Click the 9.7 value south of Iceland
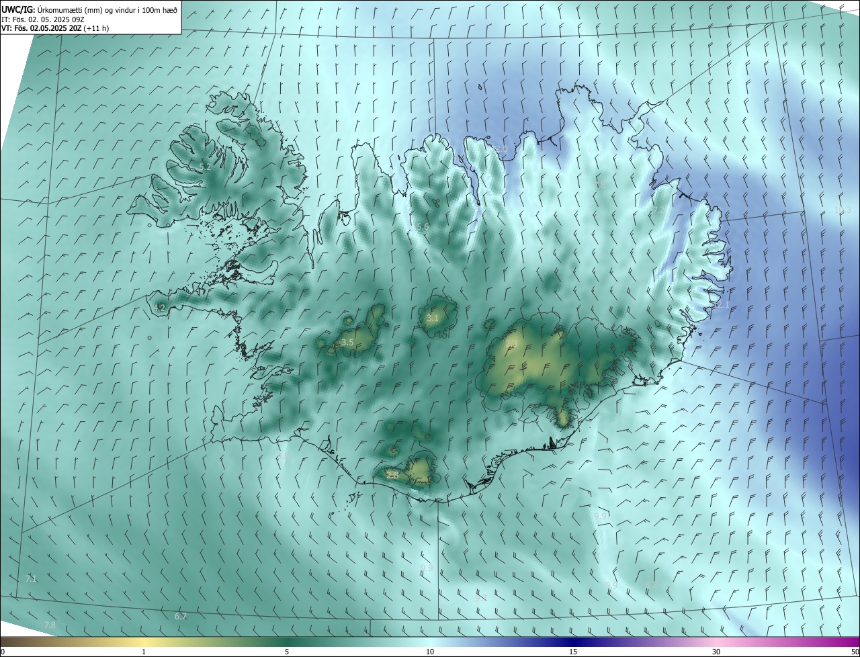This screenshot has width=860, height=657. [481, 597]
